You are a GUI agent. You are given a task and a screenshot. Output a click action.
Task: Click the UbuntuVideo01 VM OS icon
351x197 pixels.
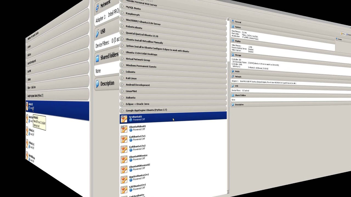pos(124,129)
